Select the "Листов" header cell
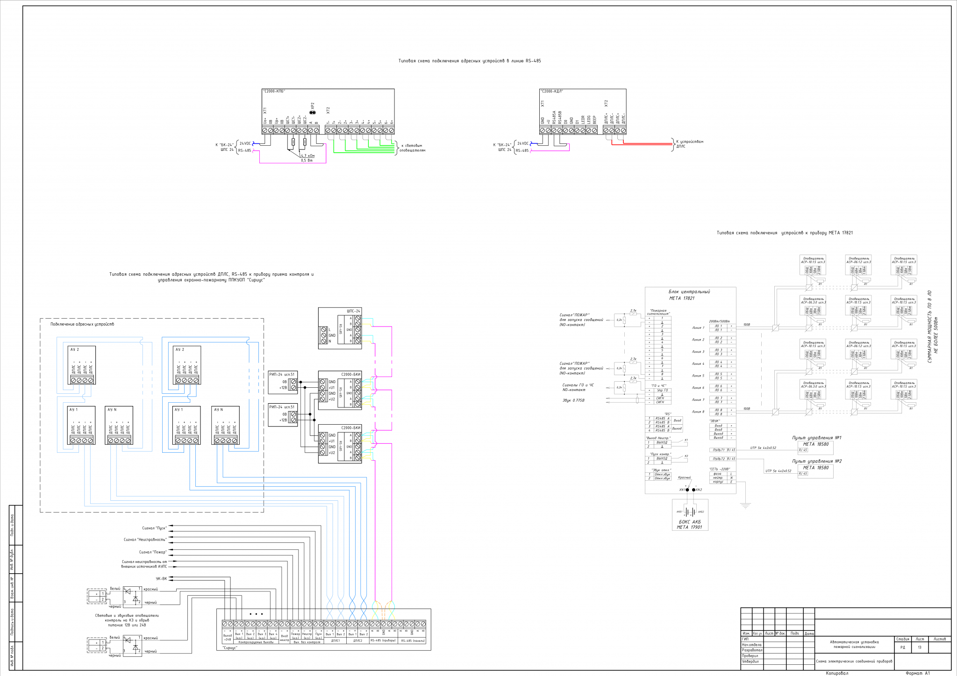957x676 pixels. (939, 639)
